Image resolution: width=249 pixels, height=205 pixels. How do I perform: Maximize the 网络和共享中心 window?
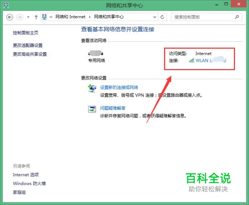pos(226,4)
